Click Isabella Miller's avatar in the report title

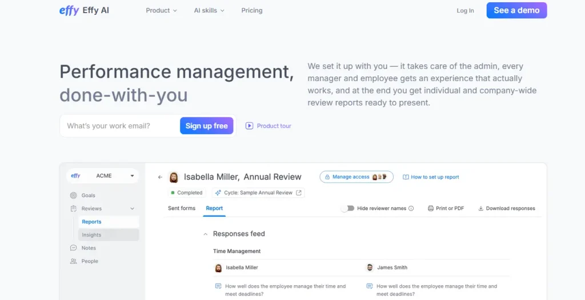[174, 177]
